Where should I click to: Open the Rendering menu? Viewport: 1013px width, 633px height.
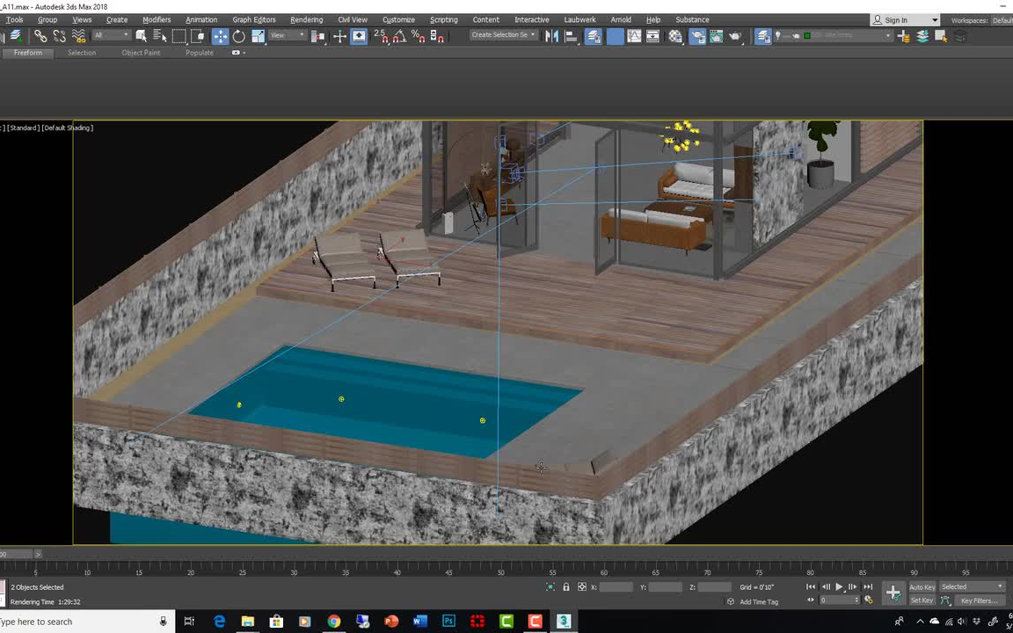point(306,19)
